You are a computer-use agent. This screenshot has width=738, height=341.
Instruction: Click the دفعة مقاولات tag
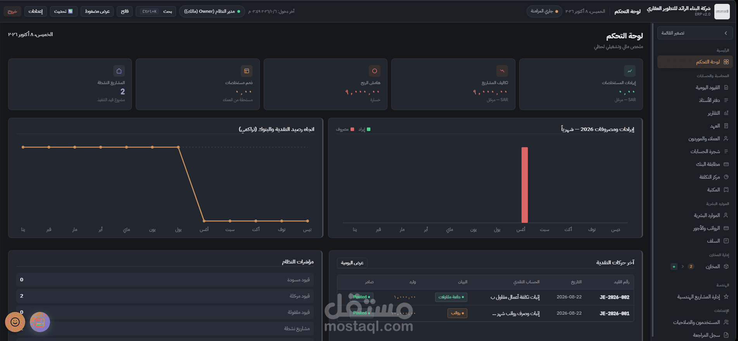point(451,297)
